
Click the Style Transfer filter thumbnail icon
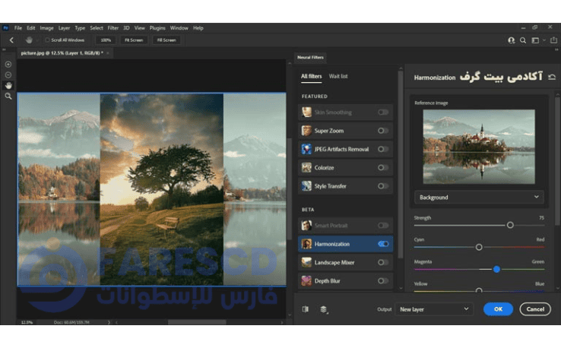point(306,186)
